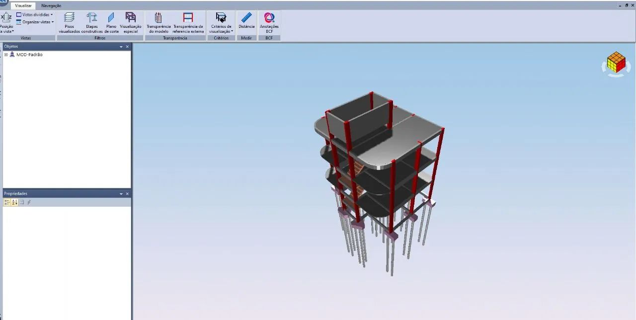The height and width of the screenshot is (320, 636).
Task: Open Organizar vistas dropdown
Action: click(x=35, y=22)
